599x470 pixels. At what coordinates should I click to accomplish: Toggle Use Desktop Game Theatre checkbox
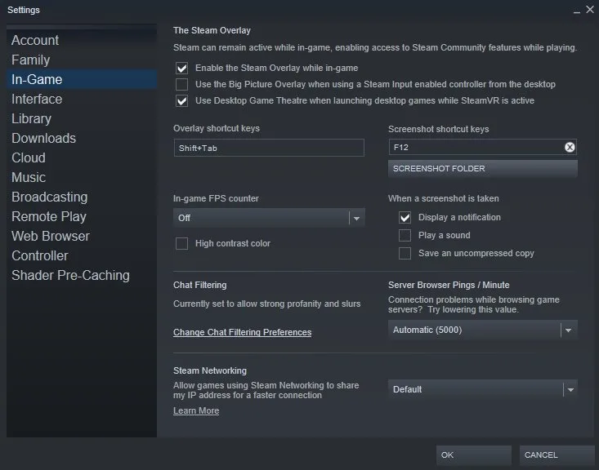tap(182, 100)
